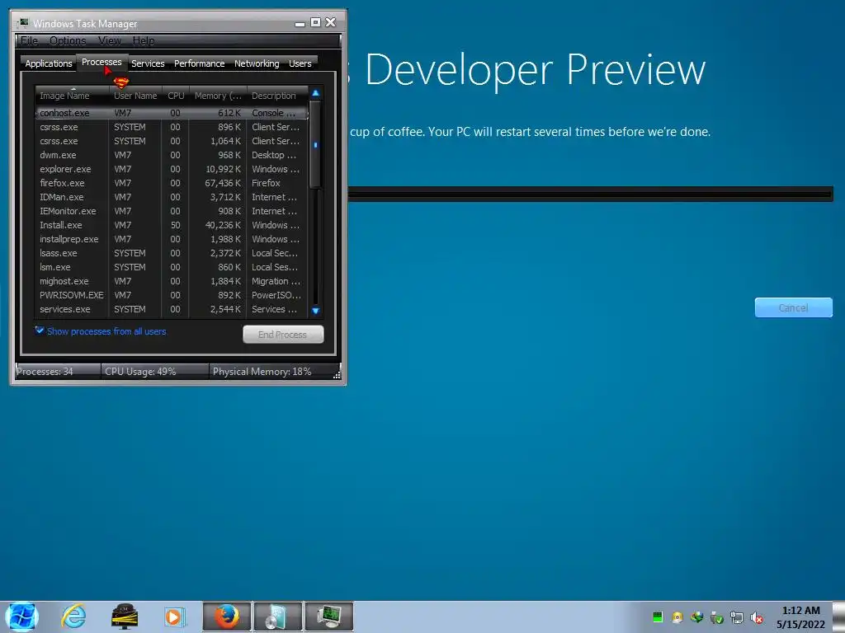Switch to the Firefox taskbar button
This screenshot has height=633, width=845.
point(226,617)
